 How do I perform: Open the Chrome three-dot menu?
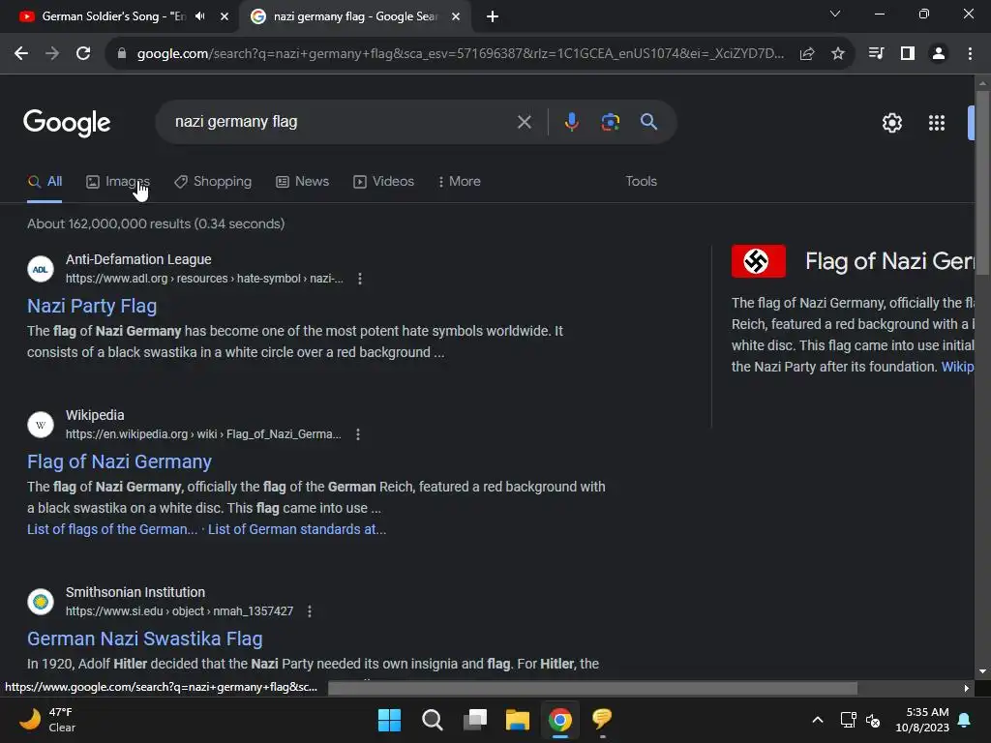coord(970,54)
